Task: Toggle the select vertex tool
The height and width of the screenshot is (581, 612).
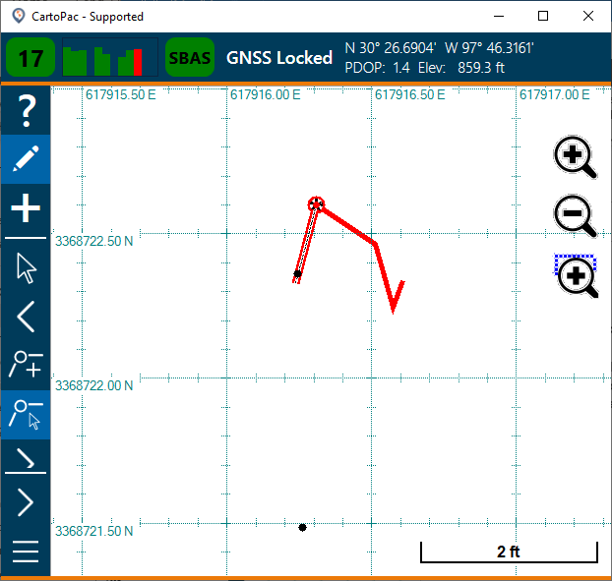Action: [26, 415]
